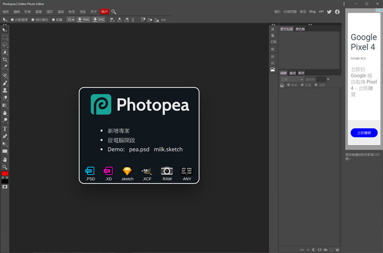Screen dimensions: 383x253
Task: Open the .XD file format icon
Action: (108, 174)
